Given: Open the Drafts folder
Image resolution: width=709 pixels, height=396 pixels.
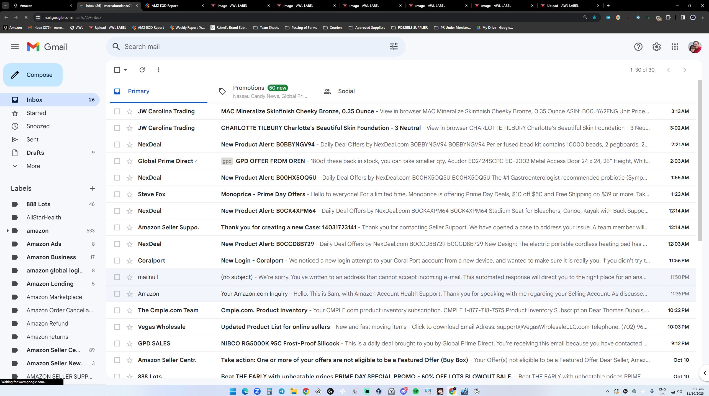Looking at the screenshot, I should 35,153.
